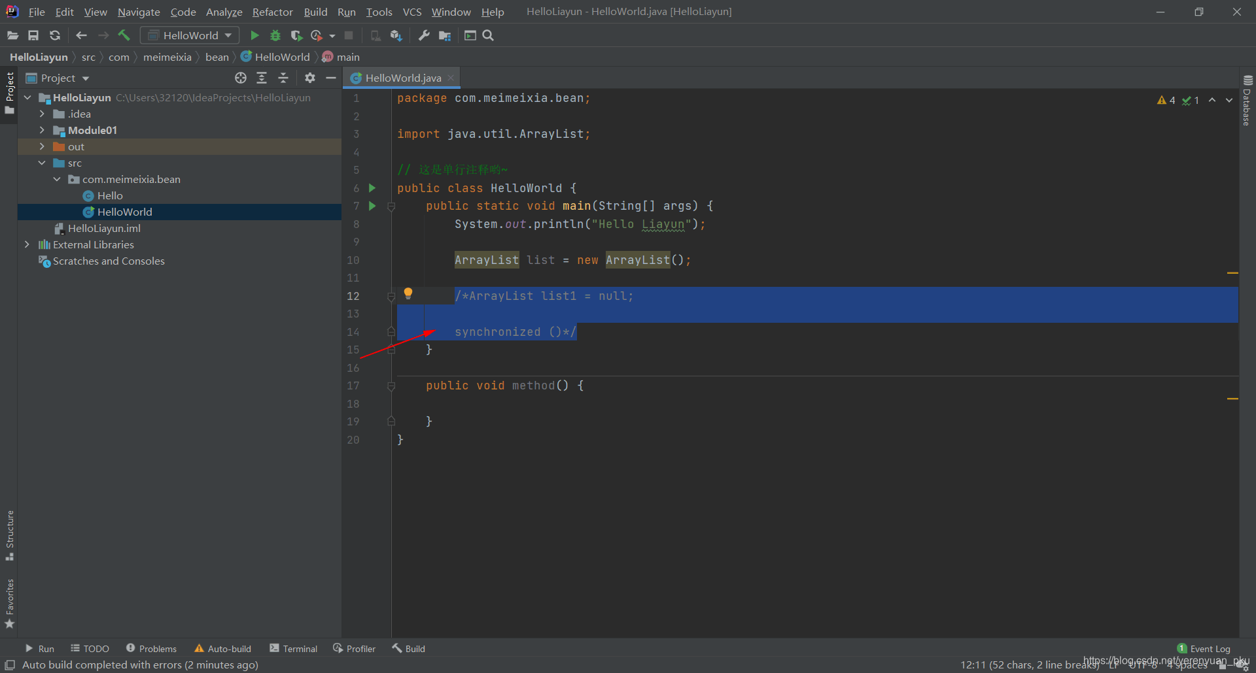Click the Search Everywhere magnifier icon
Screen dimensions: 1256x673
(488, 35)
